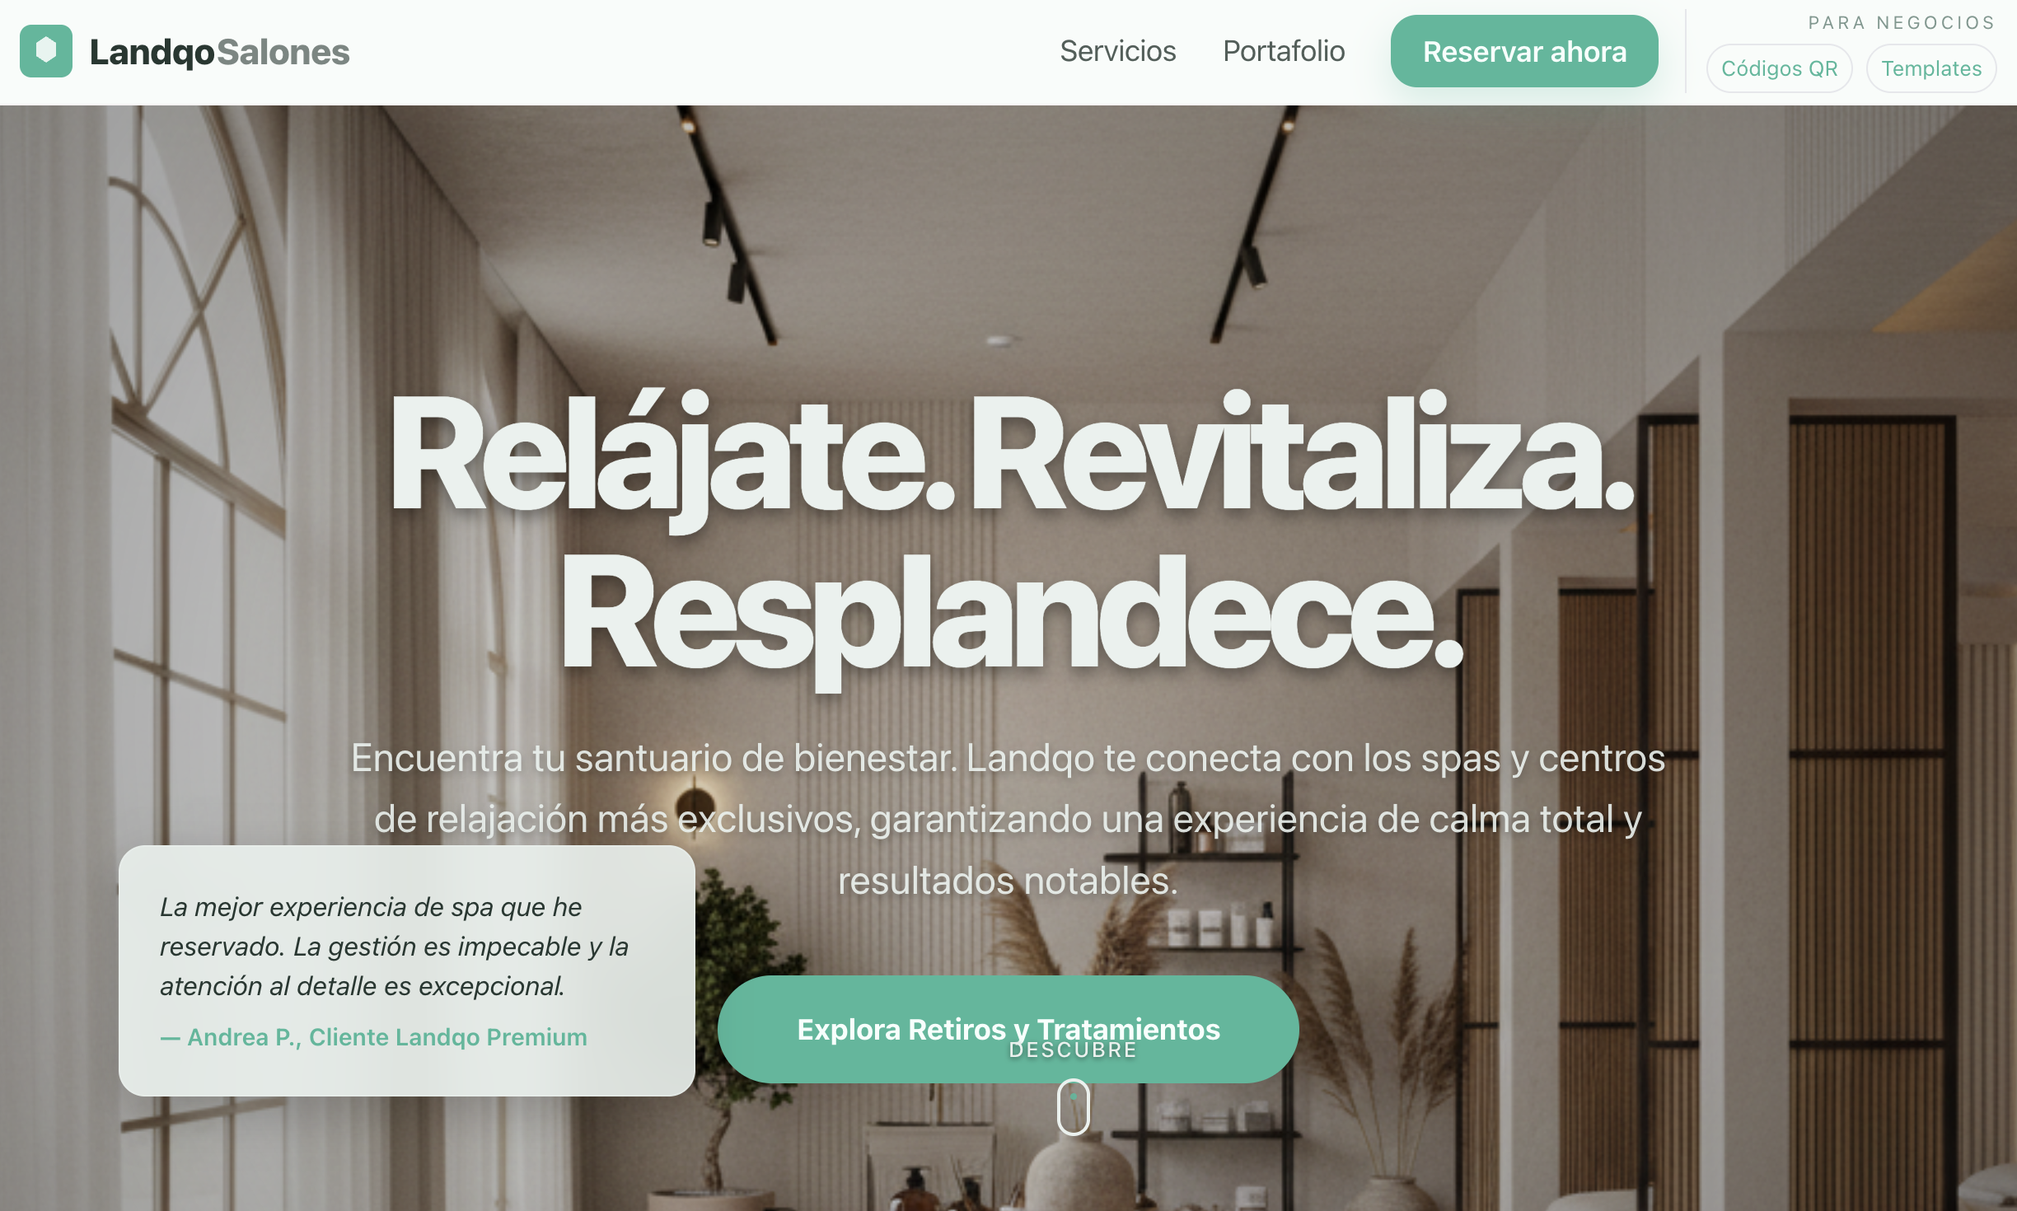Click the word "Relájate." in the headline
Viewport: 2017px width, 1211px height.
point(672,455)
